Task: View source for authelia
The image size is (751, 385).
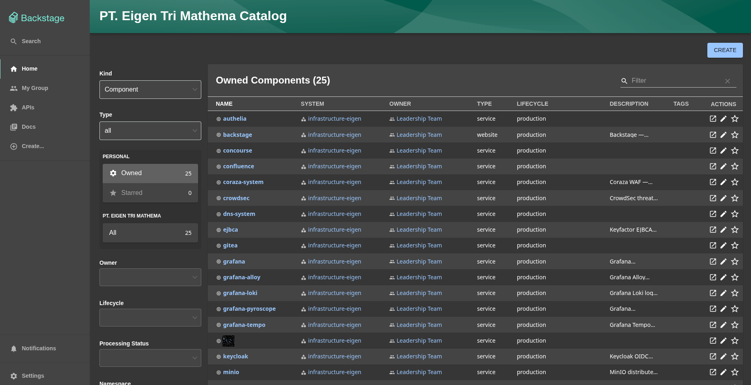Action: pos(713,119)
